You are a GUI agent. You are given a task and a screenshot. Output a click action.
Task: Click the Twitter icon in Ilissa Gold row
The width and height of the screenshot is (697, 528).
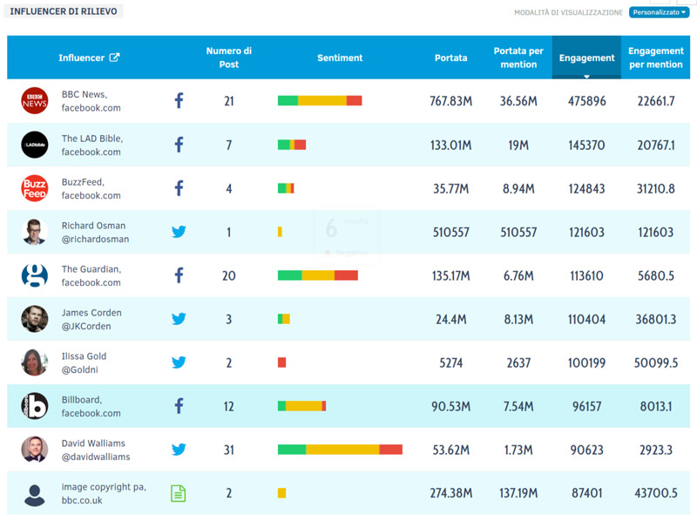tap(179, 362)
